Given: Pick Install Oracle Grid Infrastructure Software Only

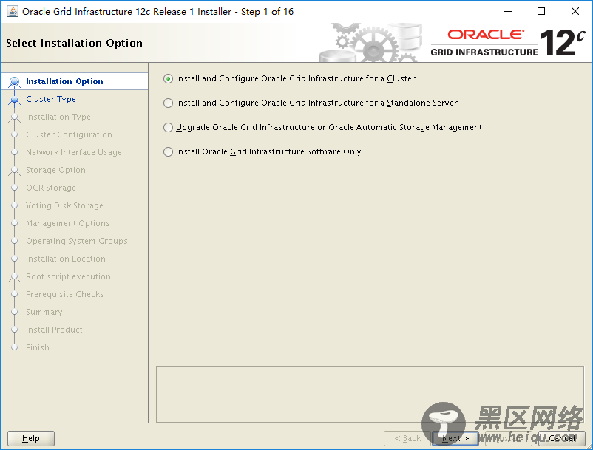Looking at the screenshot, I should (169, 152).
